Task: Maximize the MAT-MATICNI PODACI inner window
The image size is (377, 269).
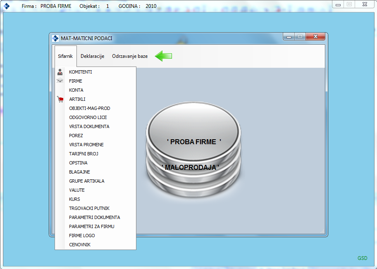Action: tap(300, 37)
